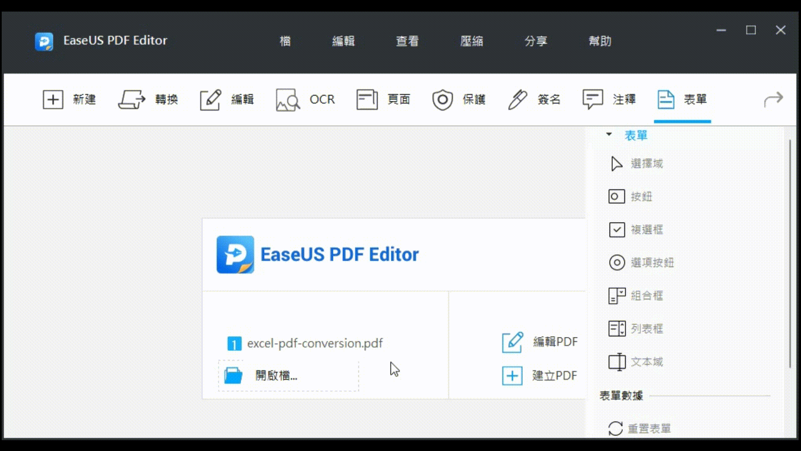
Task: Maximize the EaseUS PDF Editor window
Action: [x=751, y=30]
